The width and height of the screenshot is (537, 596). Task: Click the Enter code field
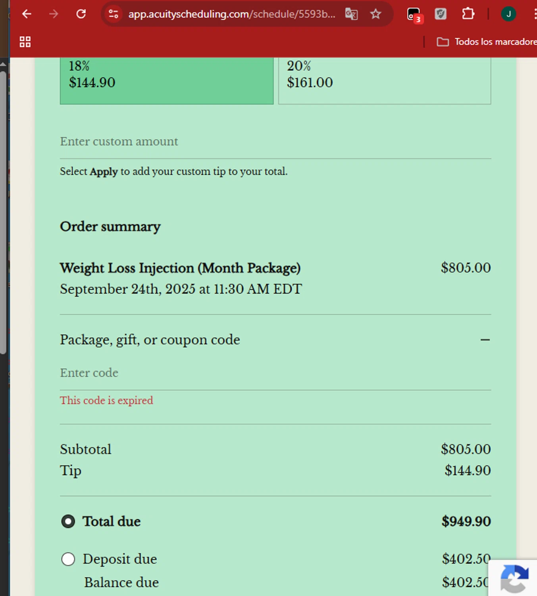pos(275,373)
